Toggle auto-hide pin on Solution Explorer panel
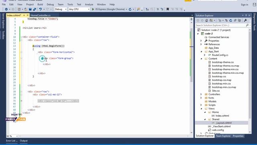 (246, 15)
